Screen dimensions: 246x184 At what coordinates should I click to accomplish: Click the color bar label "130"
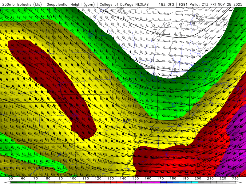click(111, 178)
